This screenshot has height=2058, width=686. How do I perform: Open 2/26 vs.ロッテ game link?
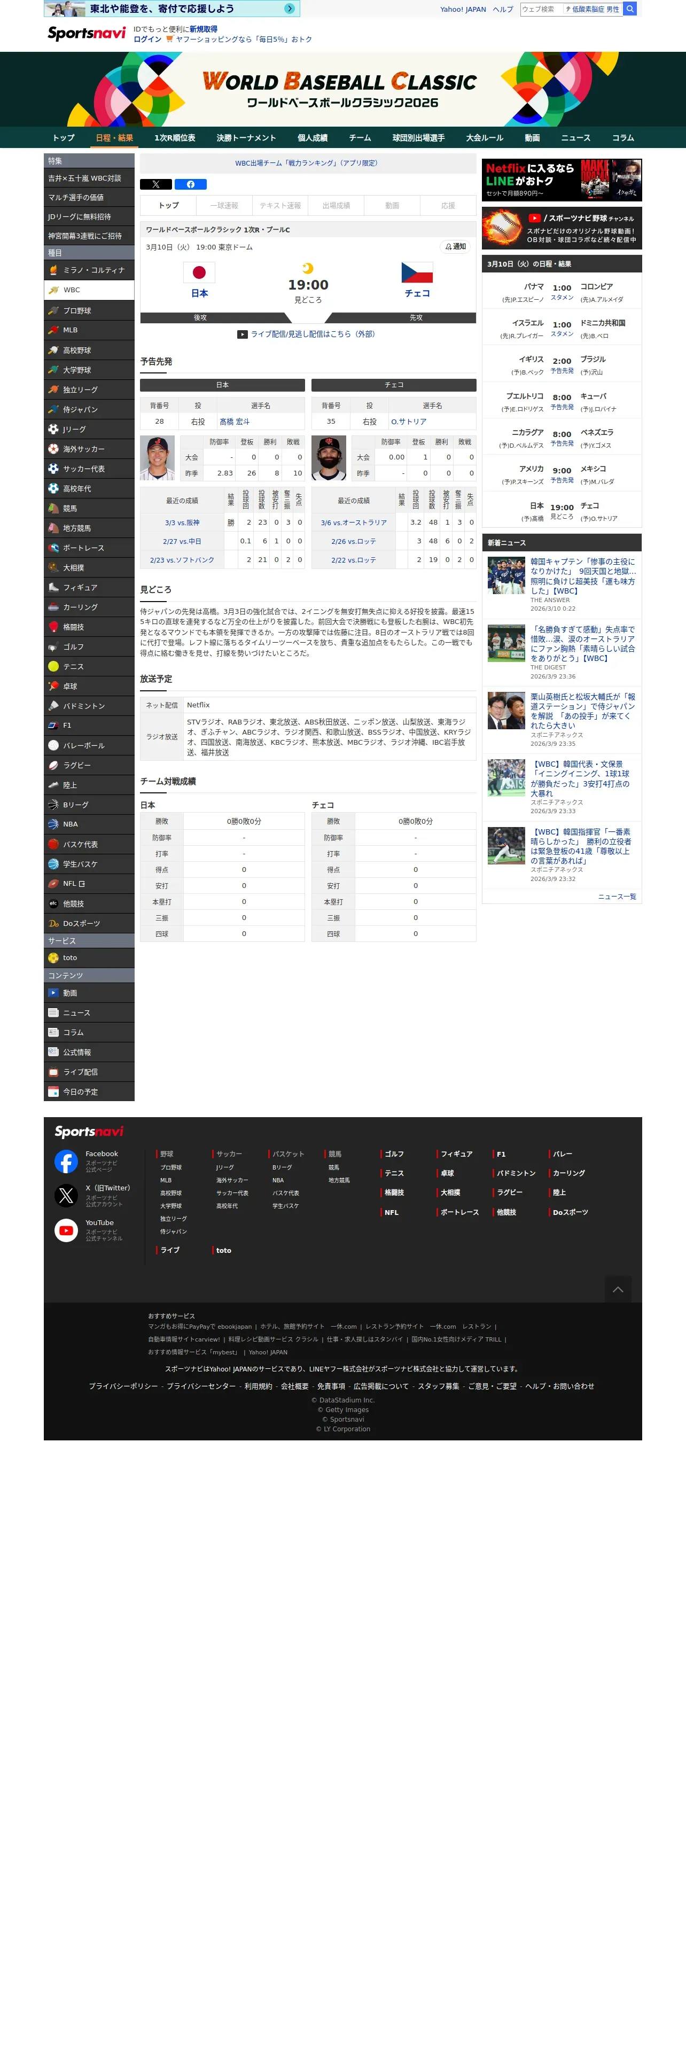354,542
